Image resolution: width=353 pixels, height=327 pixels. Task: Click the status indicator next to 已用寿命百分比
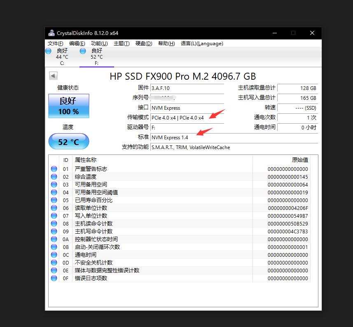click(x=54, y=200)
